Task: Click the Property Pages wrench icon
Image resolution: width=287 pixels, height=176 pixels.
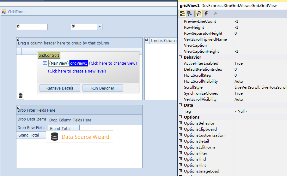Action: (215, 14)
